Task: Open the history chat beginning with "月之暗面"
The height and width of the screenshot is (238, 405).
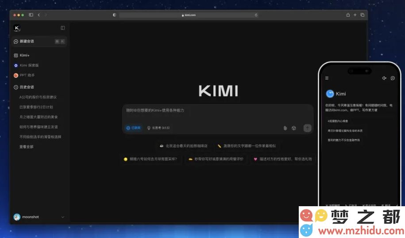Action: 39,117
